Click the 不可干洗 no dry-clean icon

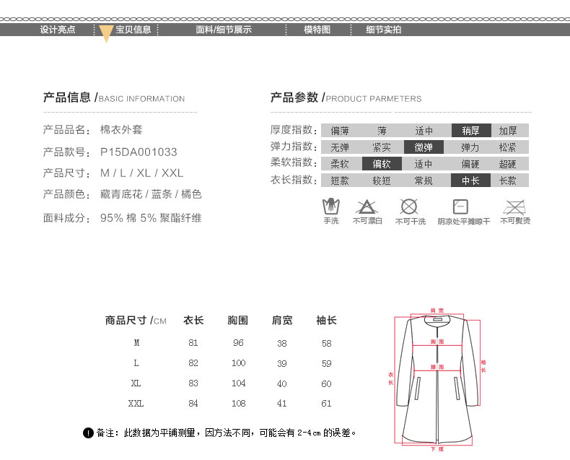coord(409,207)
